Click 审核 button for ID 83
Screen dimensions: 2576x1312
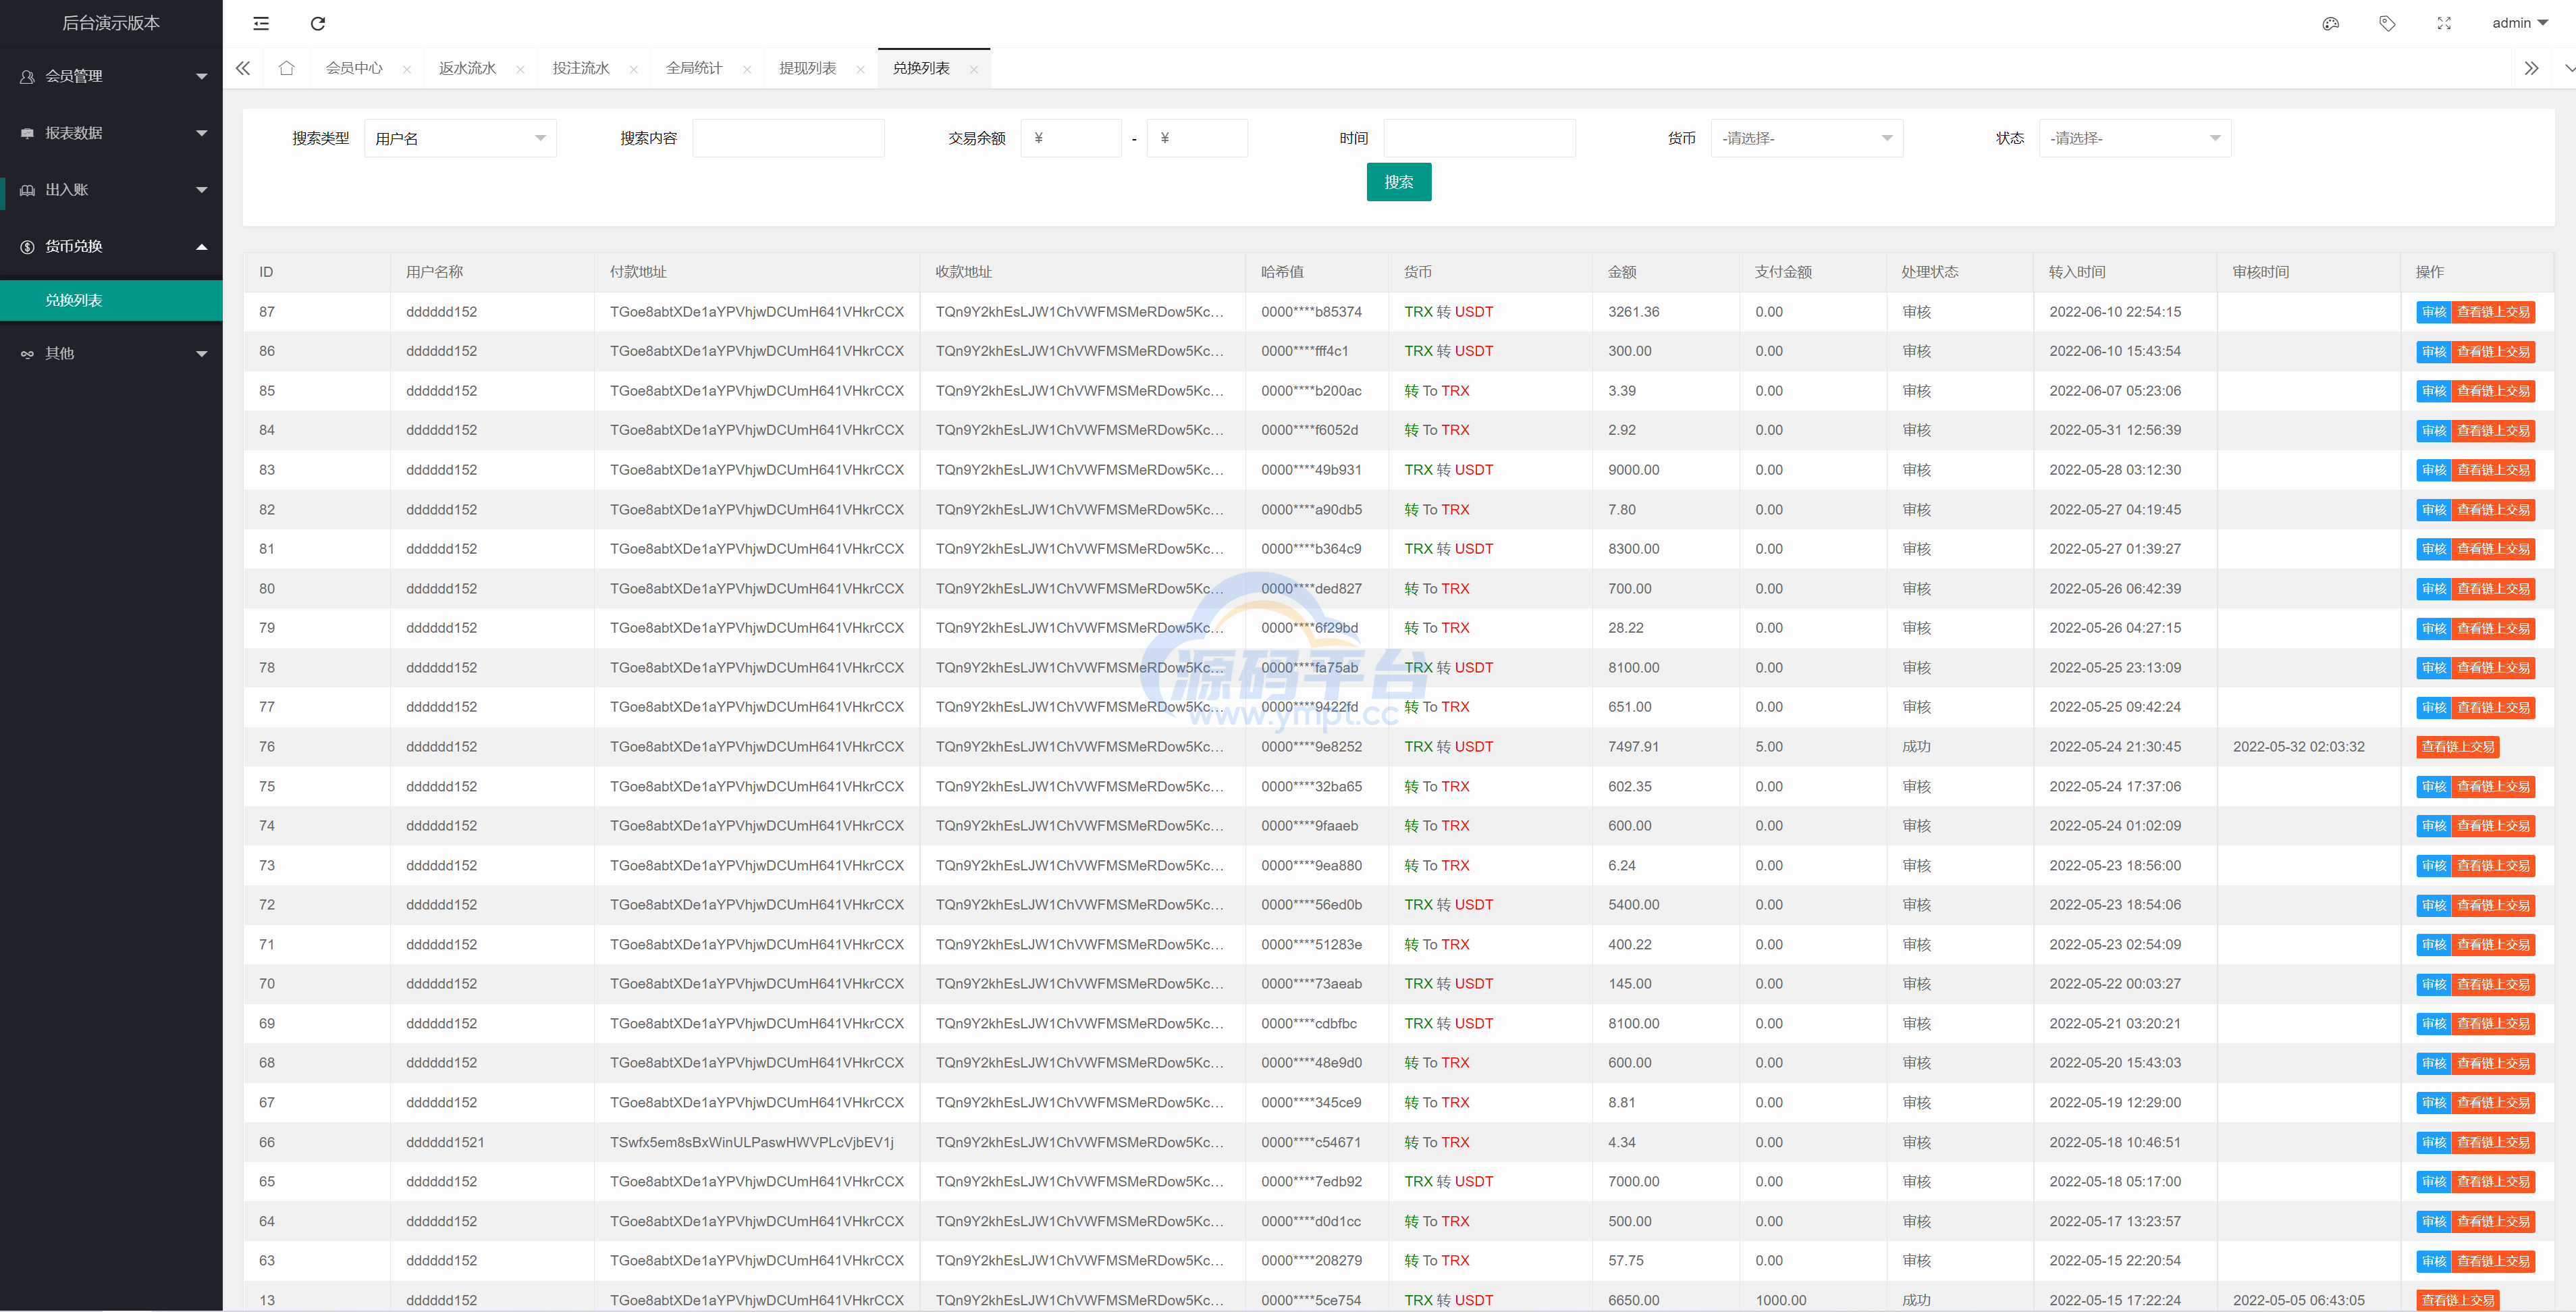[x=2434, y=470]
